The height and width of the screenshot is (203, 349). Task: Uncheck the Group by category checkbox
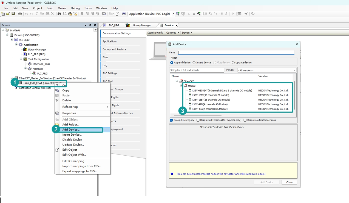click(x=171, y=120)
